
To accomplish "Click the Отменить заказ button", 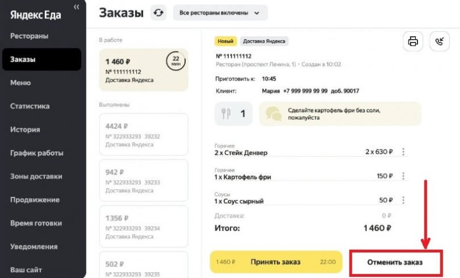I will point(395,262).
